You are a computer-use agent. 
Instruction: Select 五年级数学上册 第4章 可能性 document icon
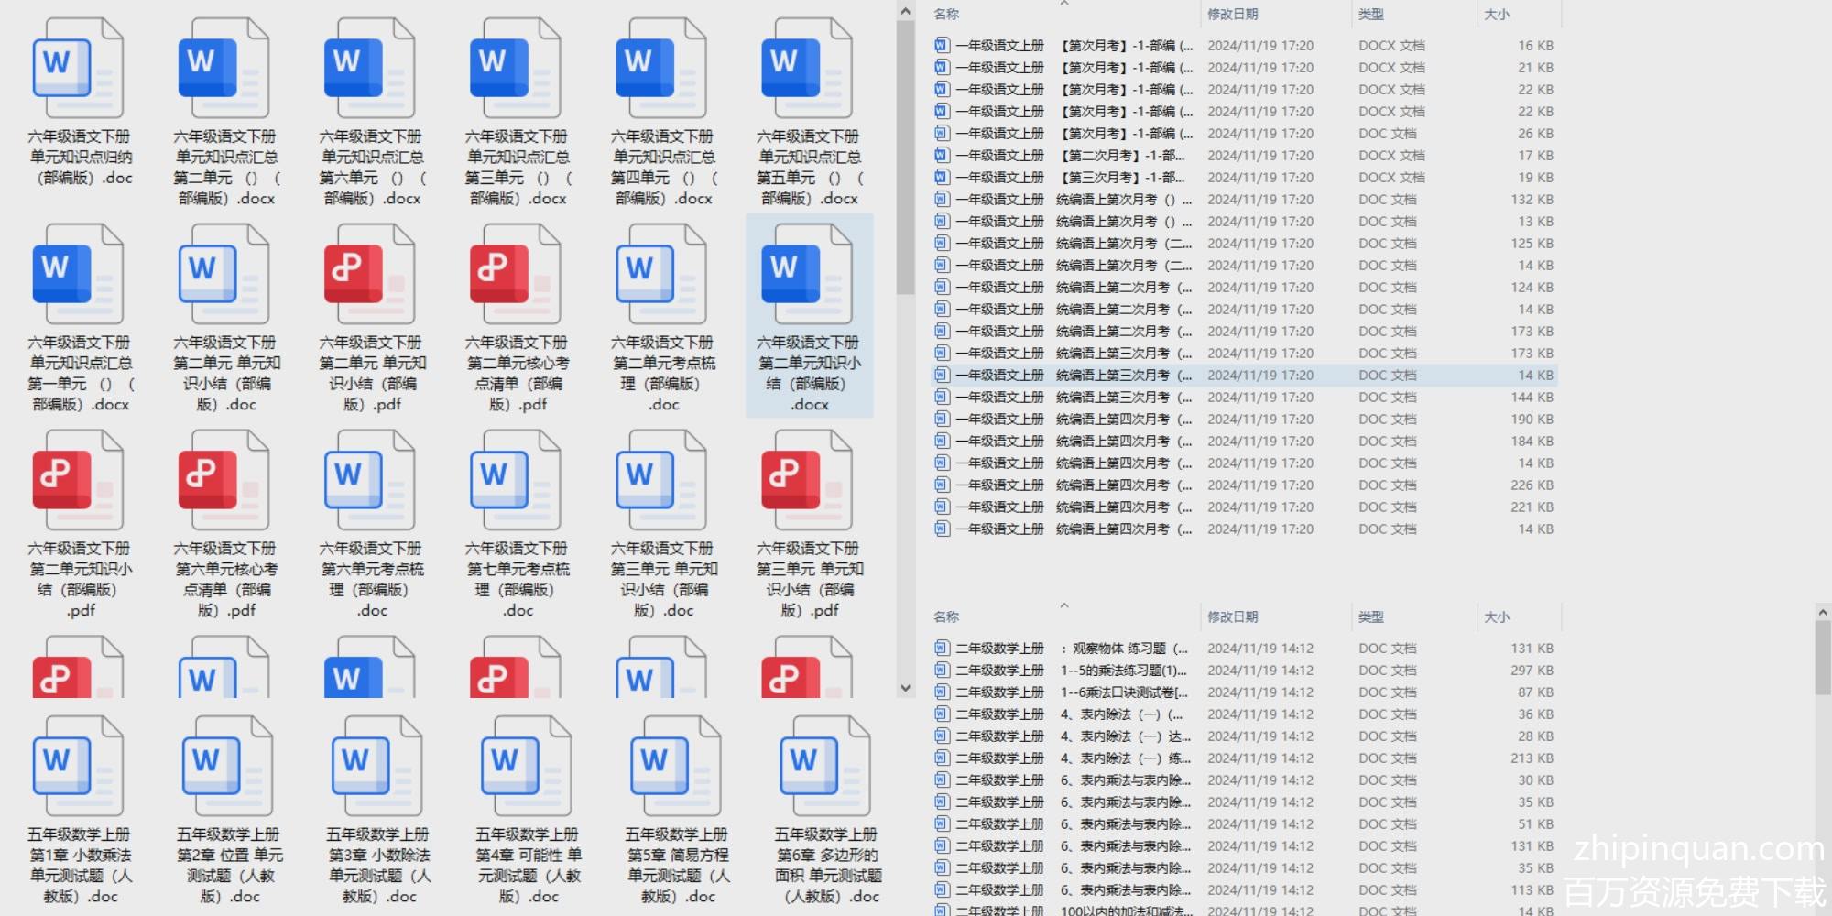[x=527, y=767]
